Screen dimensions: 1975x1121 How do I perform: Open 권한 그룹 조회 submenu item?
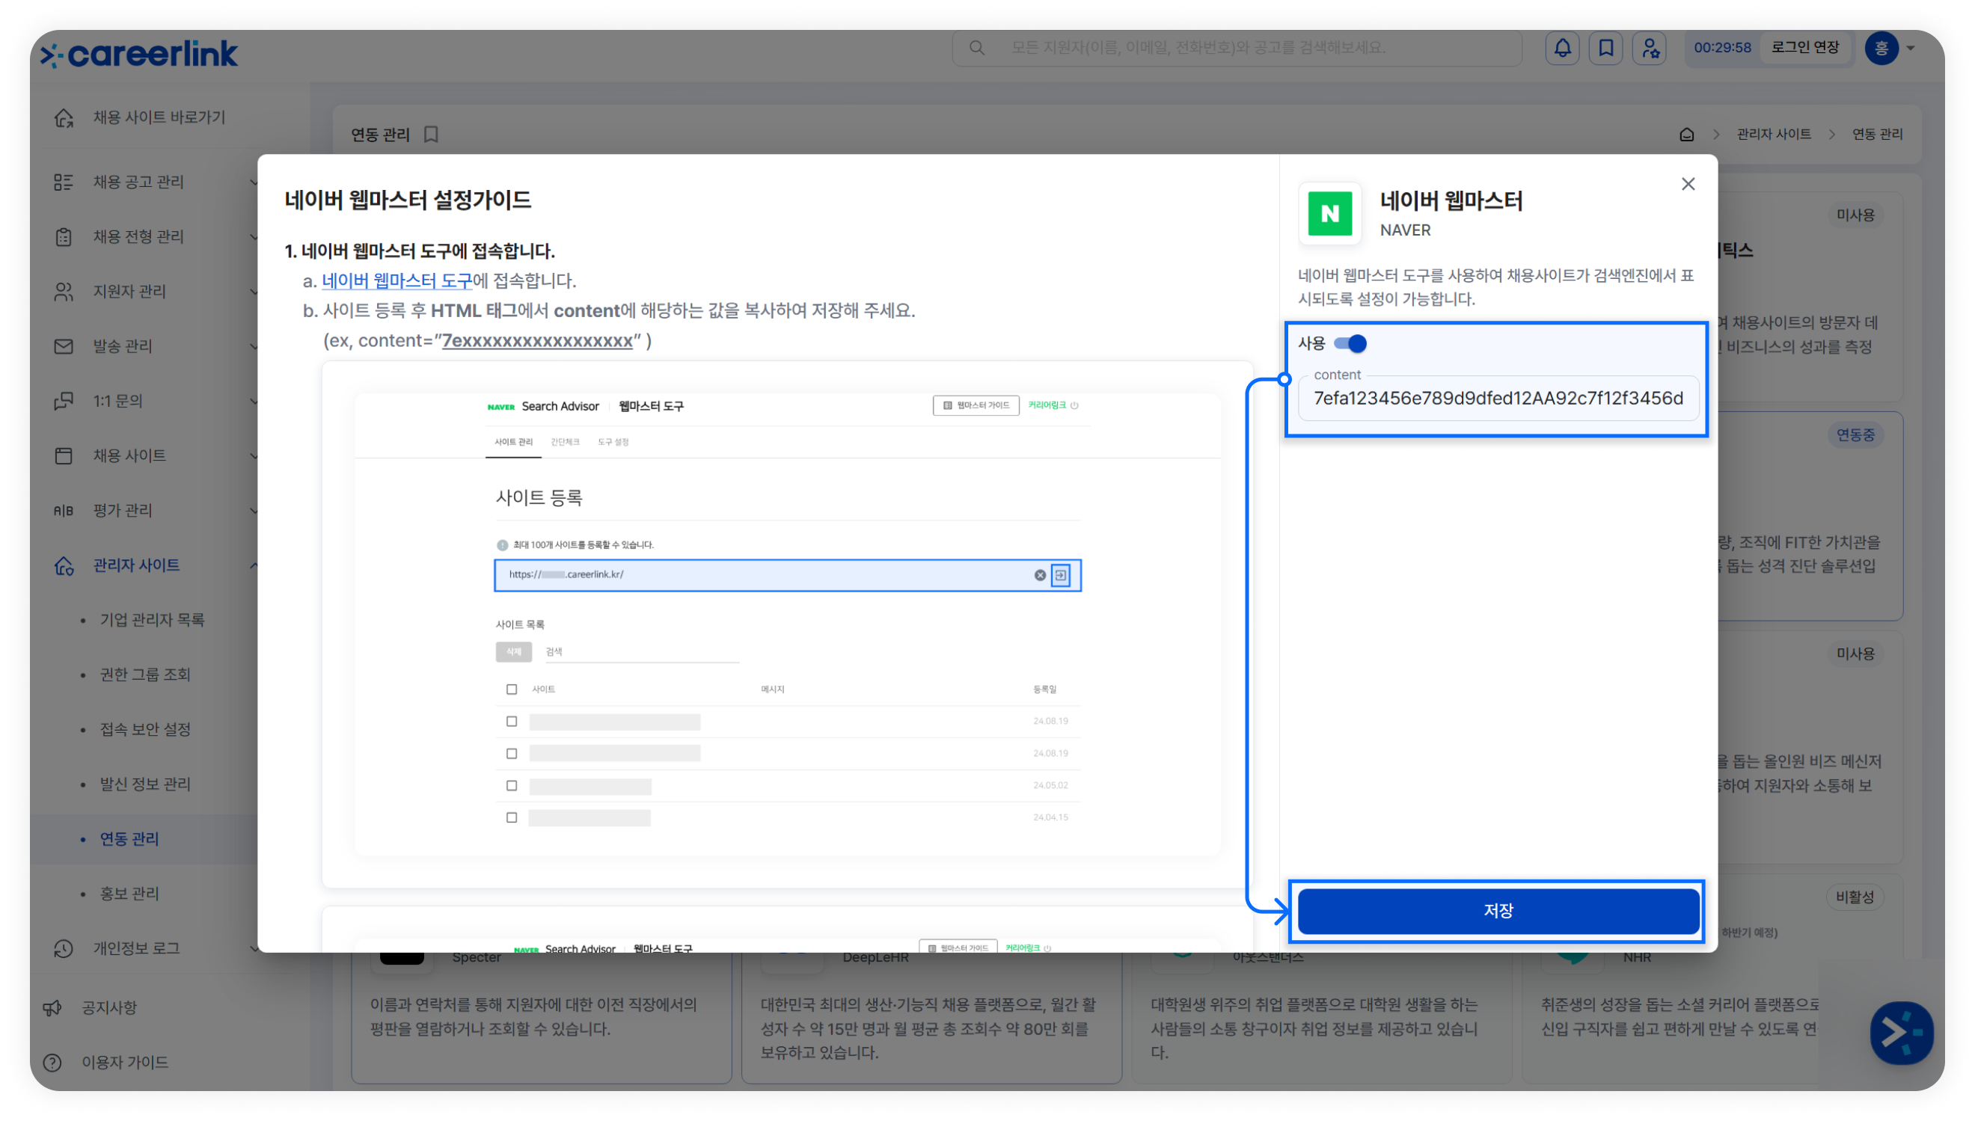pos(144,675)
